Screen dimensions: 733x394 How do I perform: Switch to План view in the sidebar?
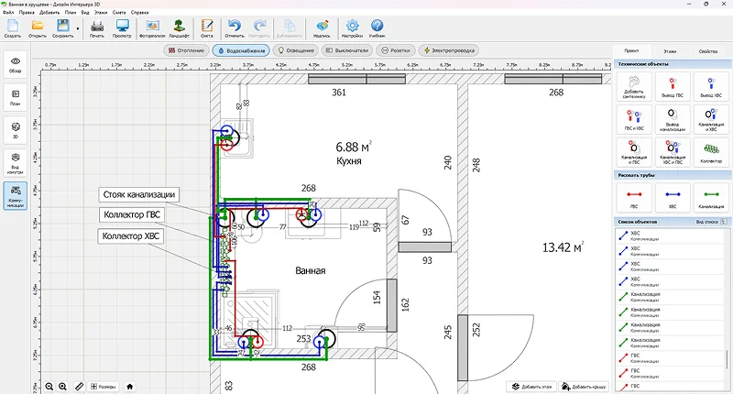point(16,98)
